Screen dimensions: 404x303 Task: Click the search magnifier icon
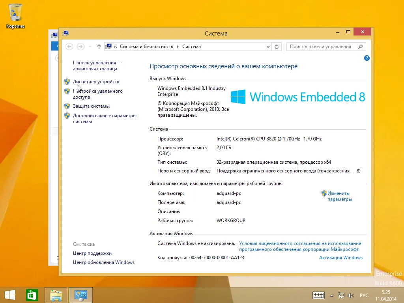360,46
